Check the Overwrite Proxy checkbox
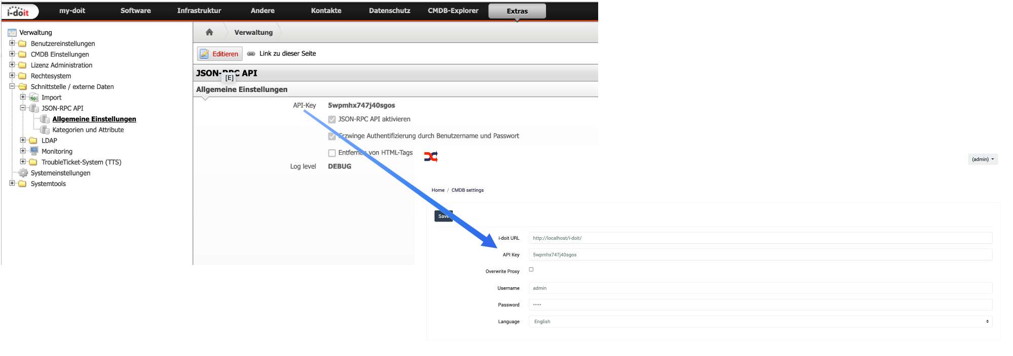This screenshot has width=1013, height=356. coord(531,270)
